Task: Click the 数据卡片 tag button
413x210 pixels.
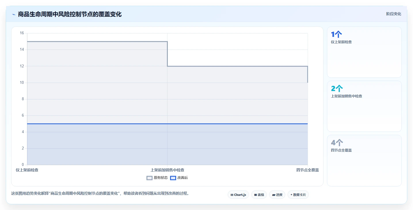Action: [x=298, y=195]
